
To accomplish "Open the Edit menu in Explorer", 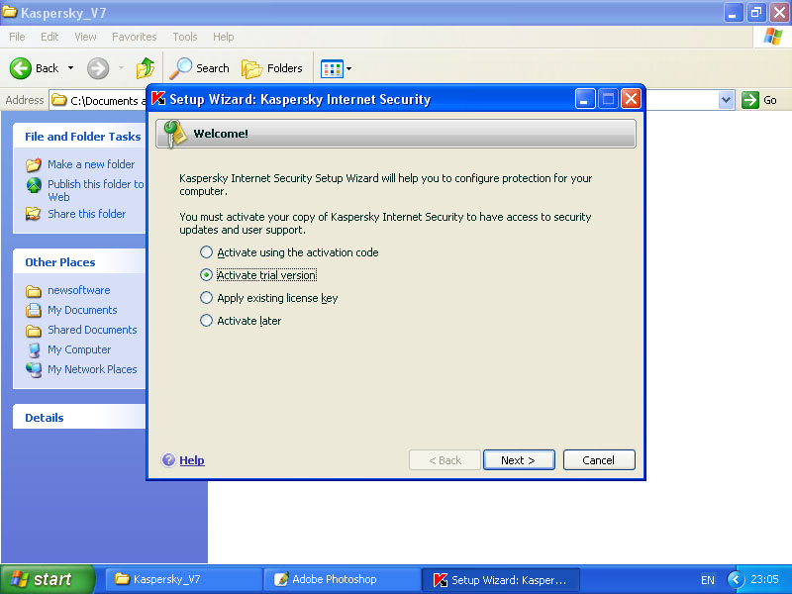I will [49, 37].
